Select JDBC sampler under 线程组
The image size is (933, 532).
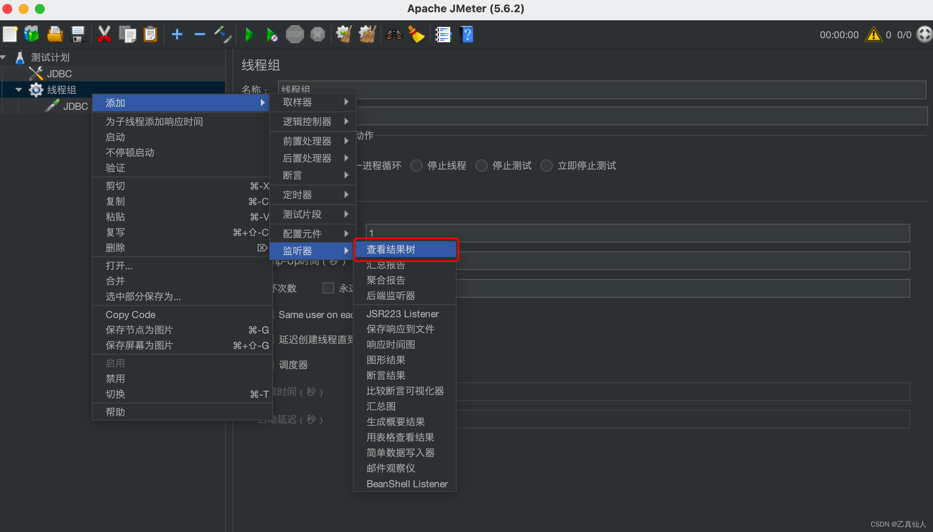click(76, 106)
